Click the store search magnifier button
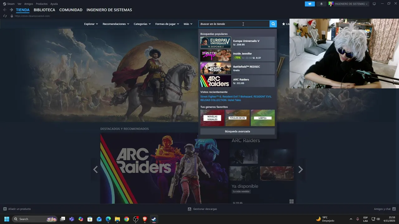The image size is (399, 224). point(273,24)
